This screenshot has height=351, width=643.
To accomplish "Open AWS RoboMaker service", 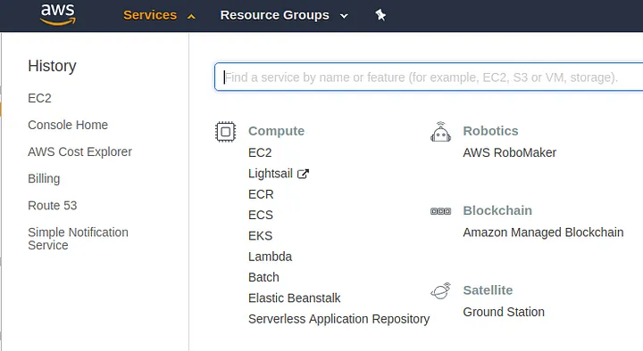I will point(509,152).
